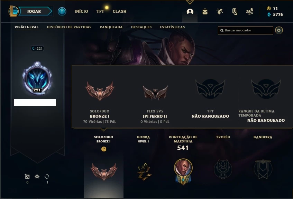Viewport: 293px width, 199px height.
Task: Click the level 221 summoner icon
Action: 37,78
